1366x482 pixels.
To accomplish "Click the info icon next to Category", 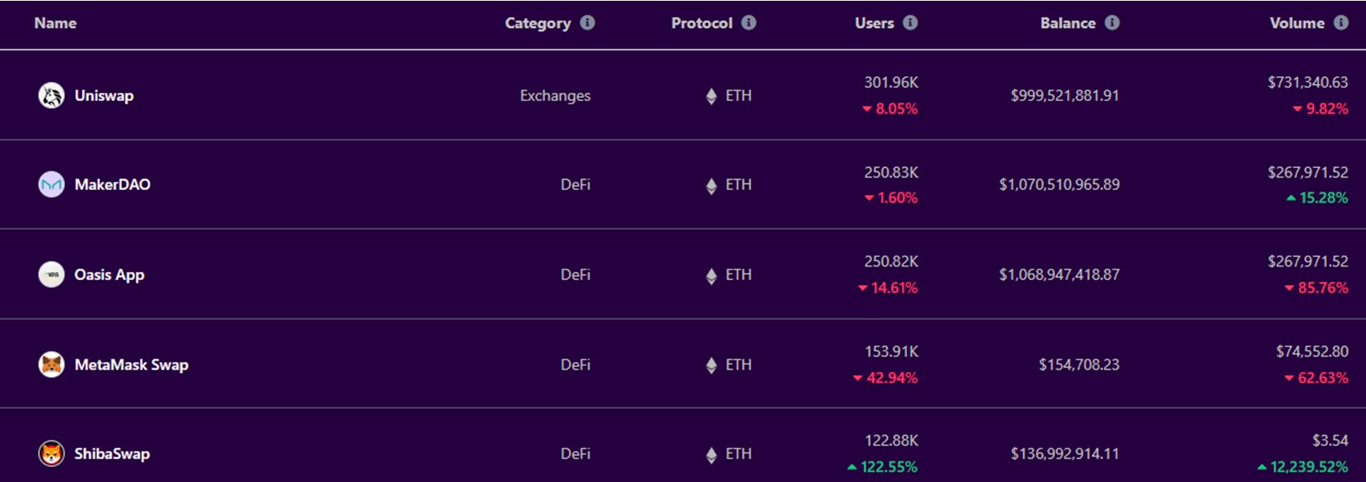I will click(x=587, y=23).
